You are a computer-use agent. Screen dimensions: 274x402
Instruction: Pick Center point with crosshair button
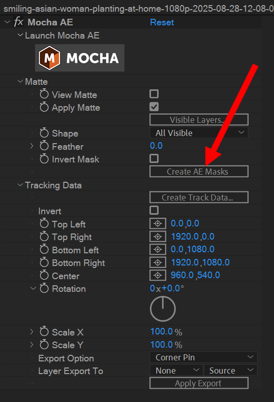(158, 275)
